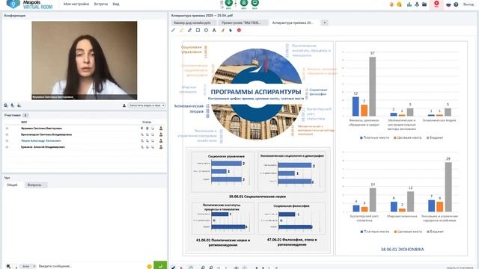
Task: Open the Мои настройки menu
Action: coord(76,4)
